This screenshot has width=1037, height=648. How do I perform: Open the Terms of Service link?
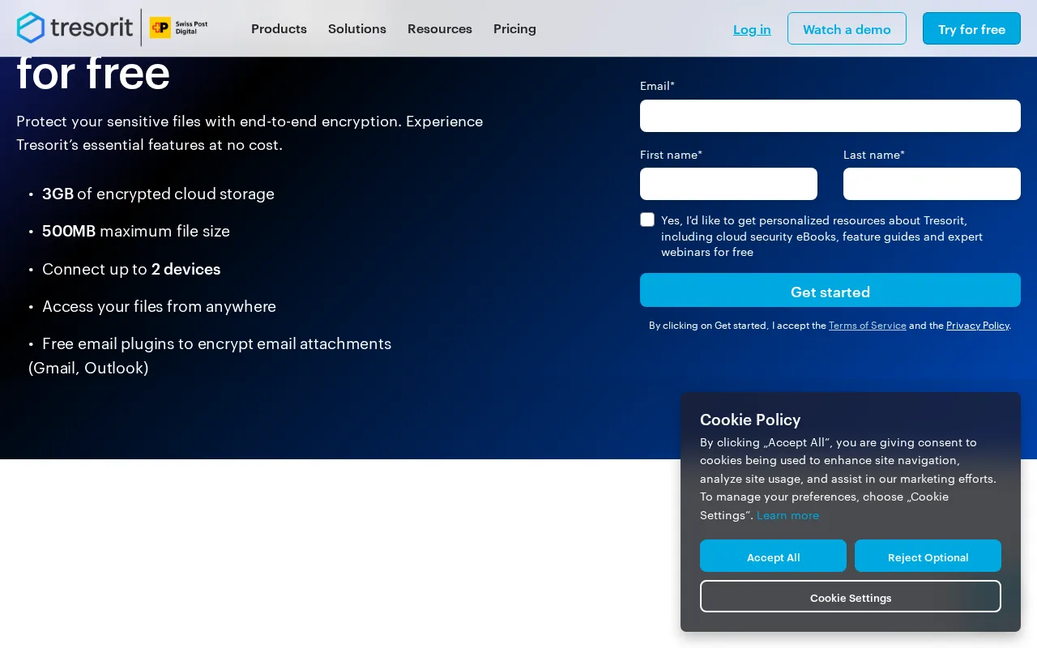click(867, 325)
